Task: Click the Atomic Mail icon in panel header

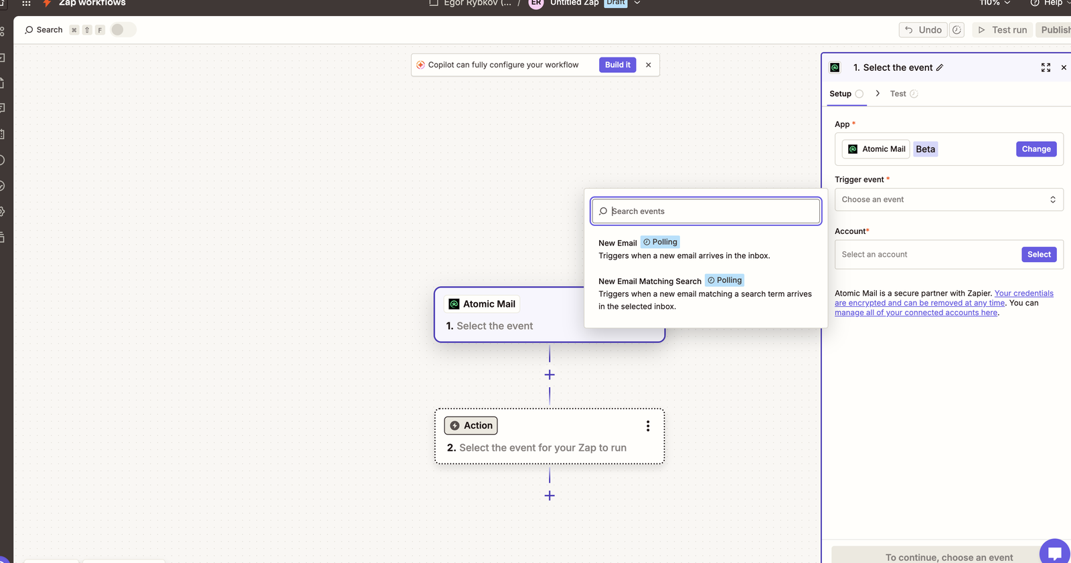Action: click(x=835, y=68)
